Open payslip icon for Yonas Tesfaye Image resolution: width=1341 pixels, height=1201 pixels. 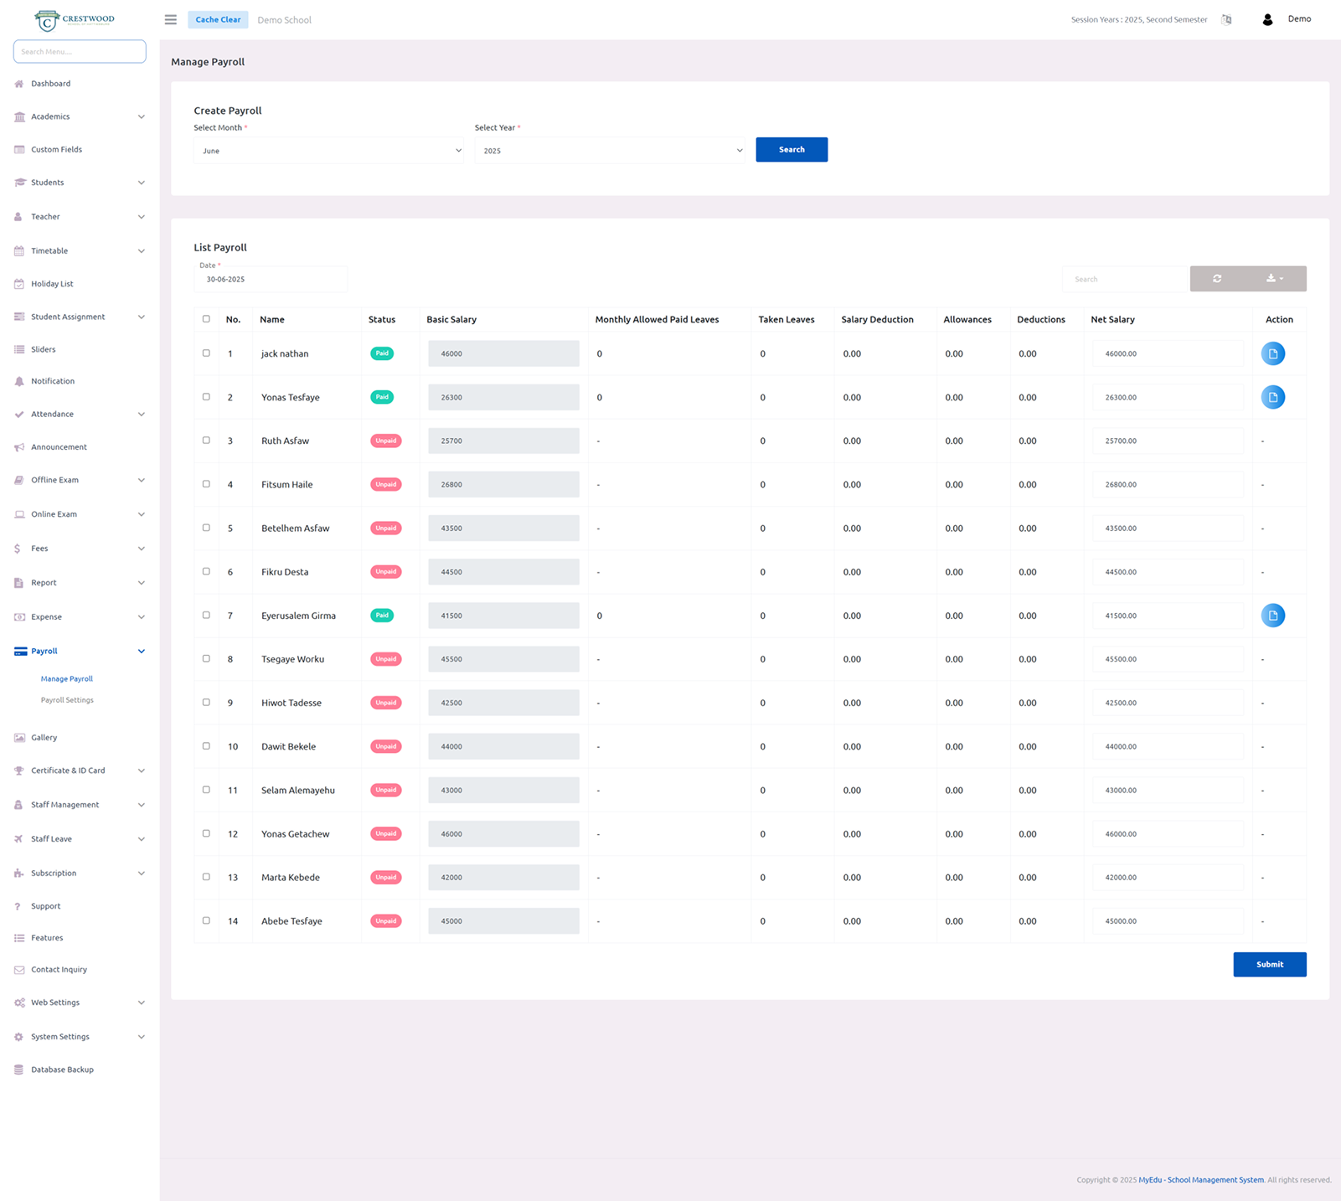(1272, 397)
